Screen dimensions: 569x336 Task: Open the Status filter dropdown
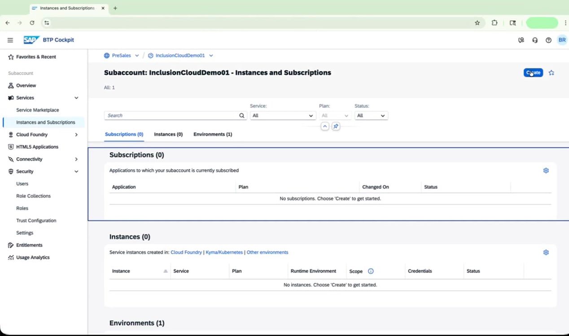tap(371, 115)
